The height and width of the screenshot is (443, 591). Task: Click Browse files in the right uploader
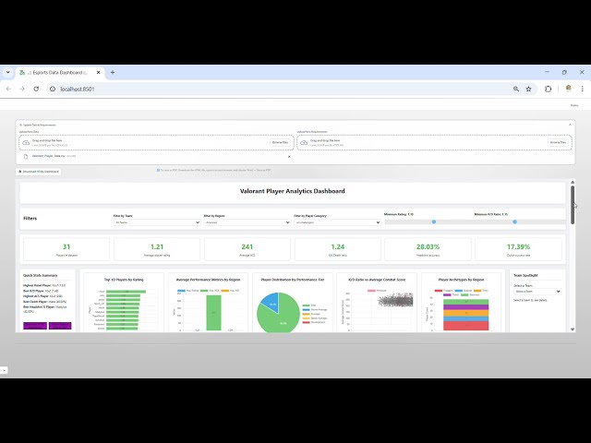click(x=558, y=142)
